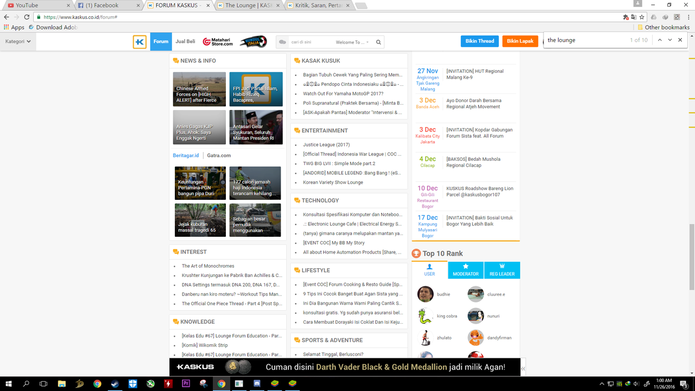Viewport: 695px width, 391px height.
Task: Click the 'FPI Jadi Partai Islam' news thumbnail
Action: [256, 89]
